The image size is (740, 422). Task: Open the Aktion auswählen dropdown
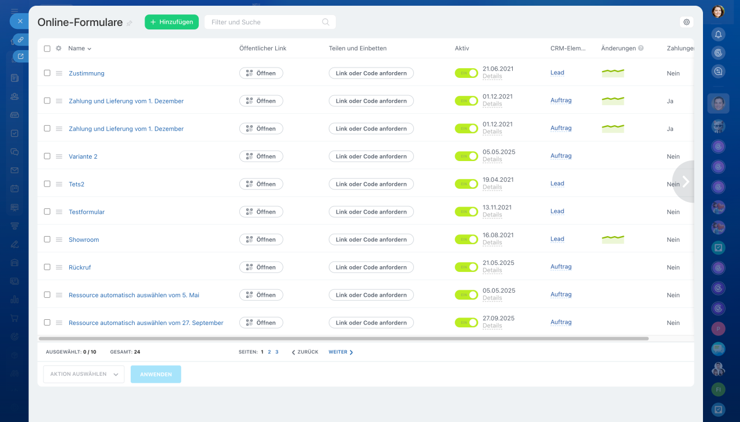(x=84, y=374)
